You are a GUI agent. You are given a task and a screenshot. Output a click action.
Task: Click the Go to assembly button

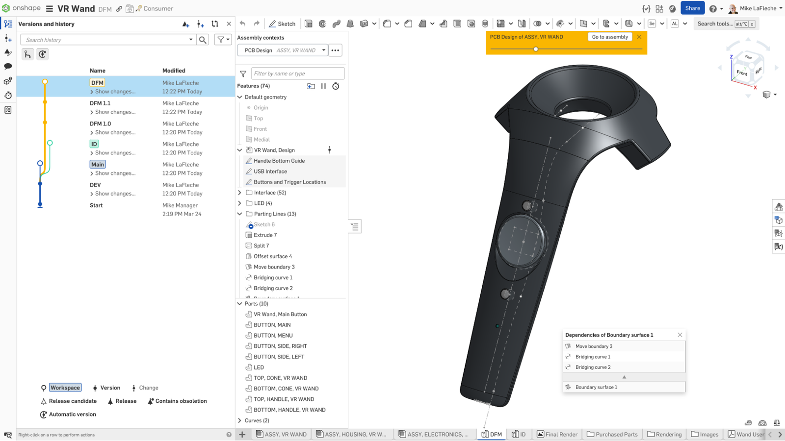click(610, 37)
